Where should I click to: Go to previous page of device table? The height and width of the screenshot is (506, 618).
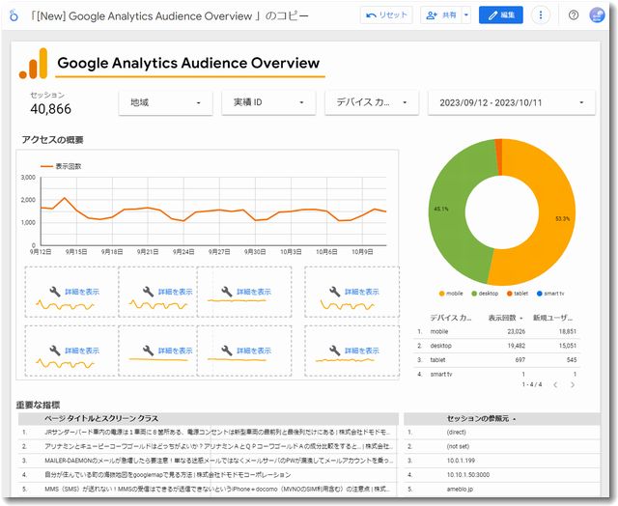(x=555, y=384)
